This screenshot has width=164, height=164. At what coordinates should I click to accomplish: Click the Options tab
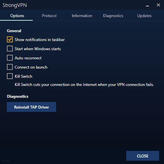[x=16, y=16]
